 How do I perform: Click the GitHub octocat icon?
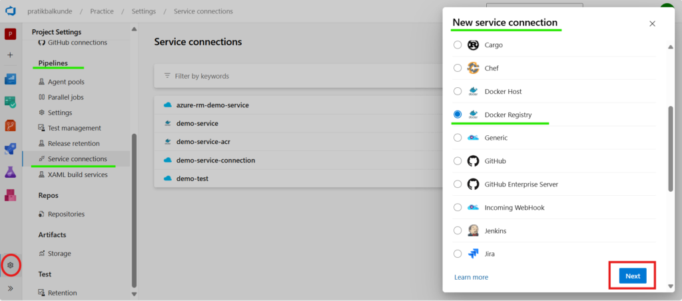pos(474,161)
